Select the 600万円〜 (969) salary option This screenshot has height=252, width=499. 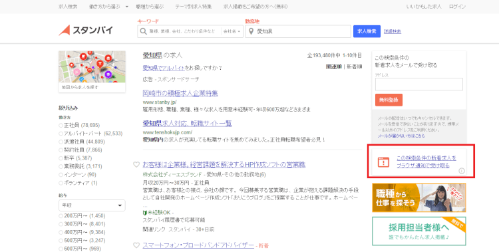[x=61, y=249]
